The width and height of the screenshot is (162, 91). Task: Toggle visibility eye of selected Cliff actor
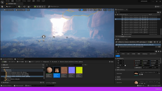click(x=116, y=19)
